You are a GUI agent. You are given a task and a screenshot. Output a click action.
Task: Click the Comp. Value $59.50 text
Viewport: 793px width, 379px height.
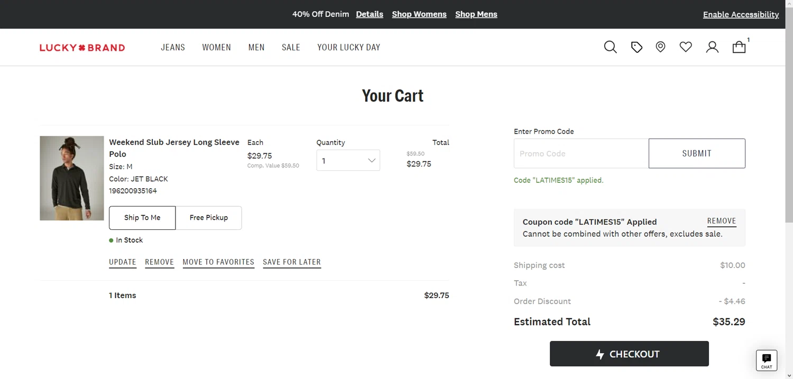coord(273,165)
